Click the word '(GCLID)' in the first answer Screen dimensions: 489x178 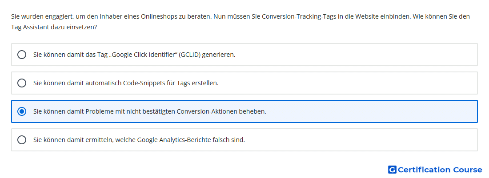(189, 55)
